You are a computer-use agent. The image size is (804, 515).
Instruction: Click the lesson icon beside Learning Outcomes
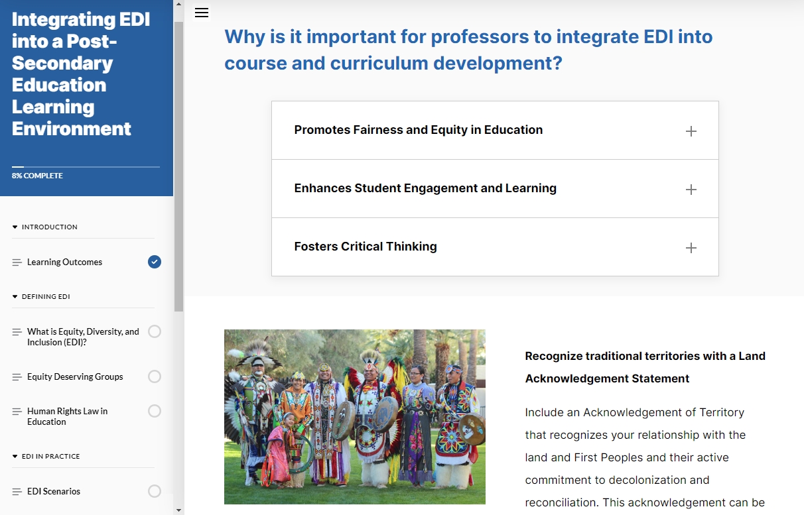[x=17, y=262]
